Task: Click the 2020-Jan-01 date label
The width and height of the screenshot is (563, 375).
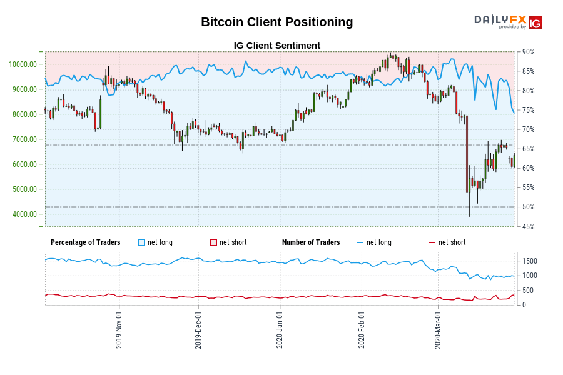Action: (280, 330)
